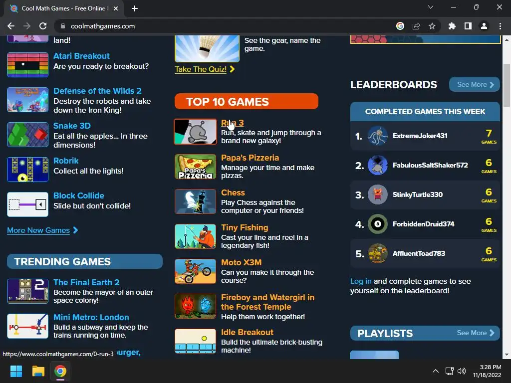Open the Chrome profile icon
The image size is (511, 383).
[x=484, y=26]
